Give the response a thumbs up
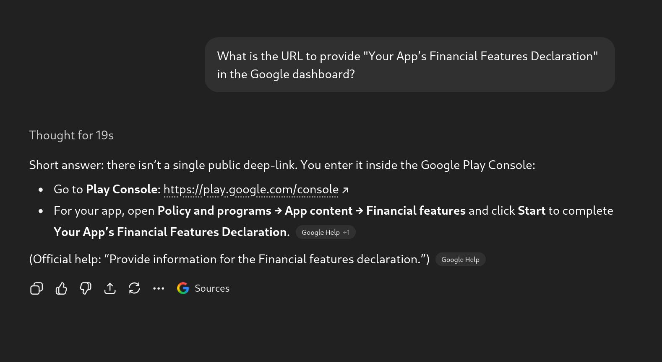 coord(61,288)
